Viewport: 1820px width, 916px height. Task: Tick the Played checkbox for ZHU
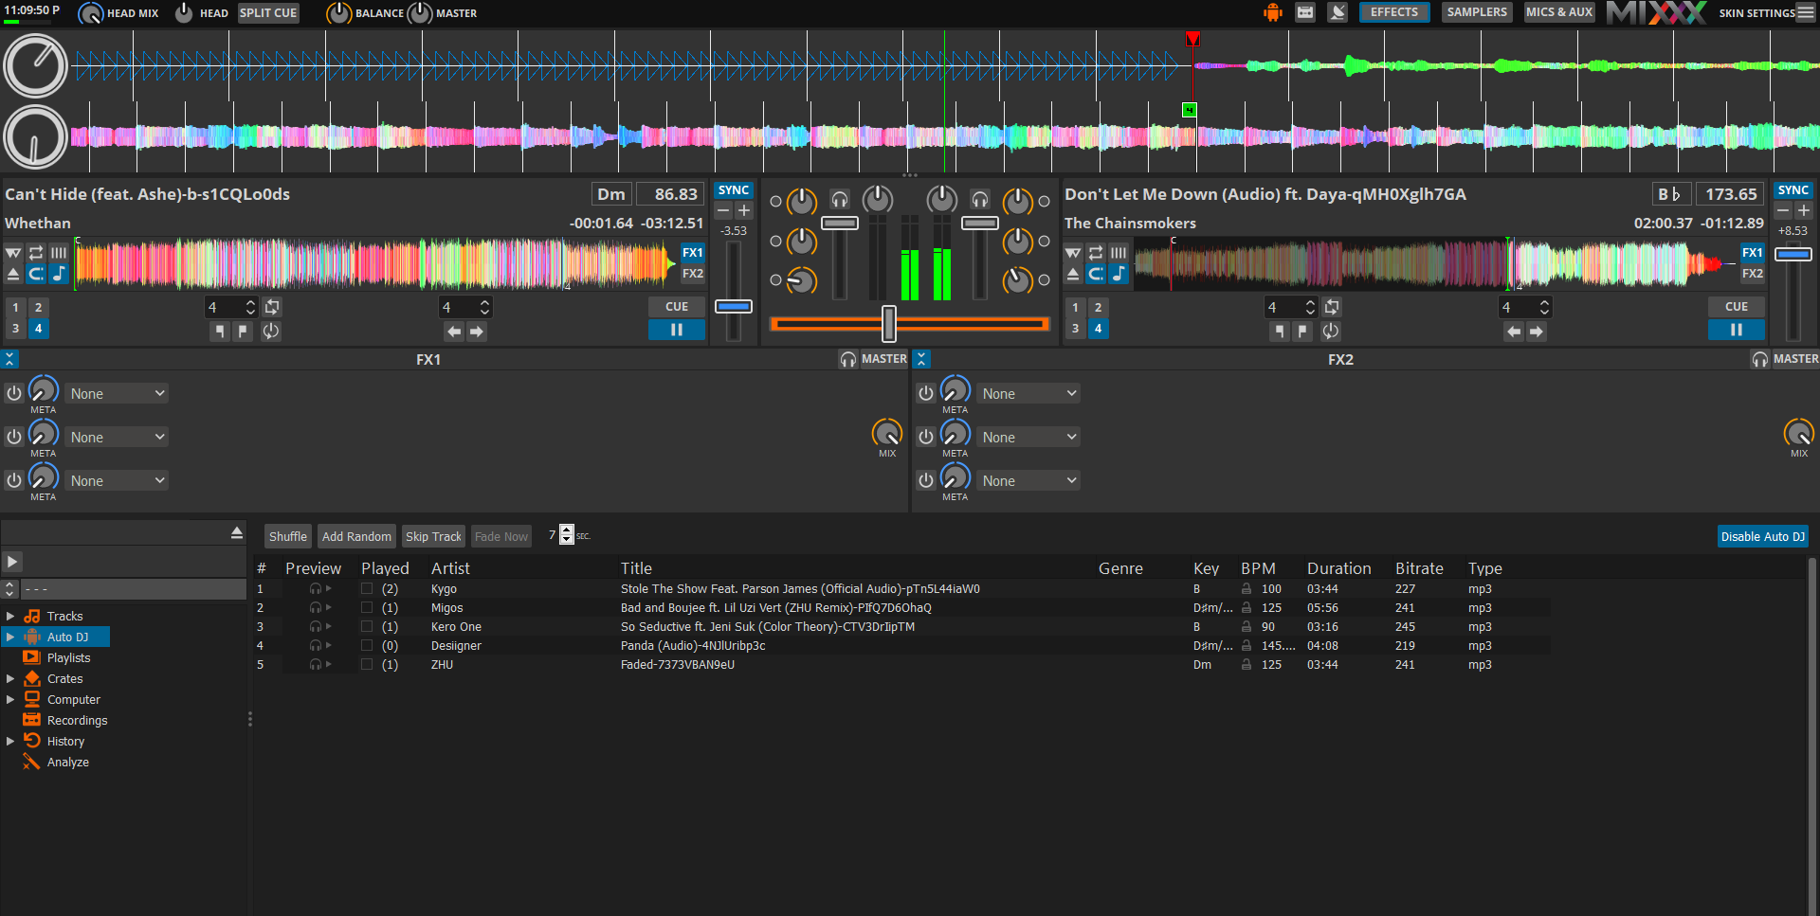pyautogui.click(x=367, y=665)
